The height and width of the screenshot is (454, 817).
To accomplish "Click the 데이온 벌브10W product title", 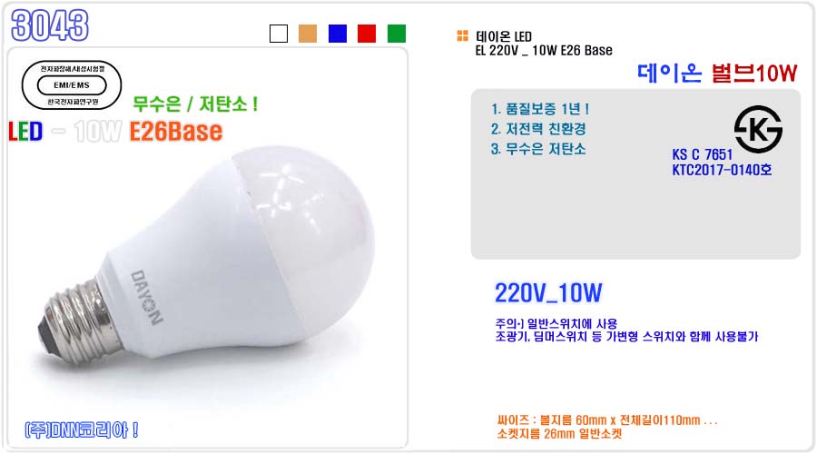I will [x=717, y=73].
